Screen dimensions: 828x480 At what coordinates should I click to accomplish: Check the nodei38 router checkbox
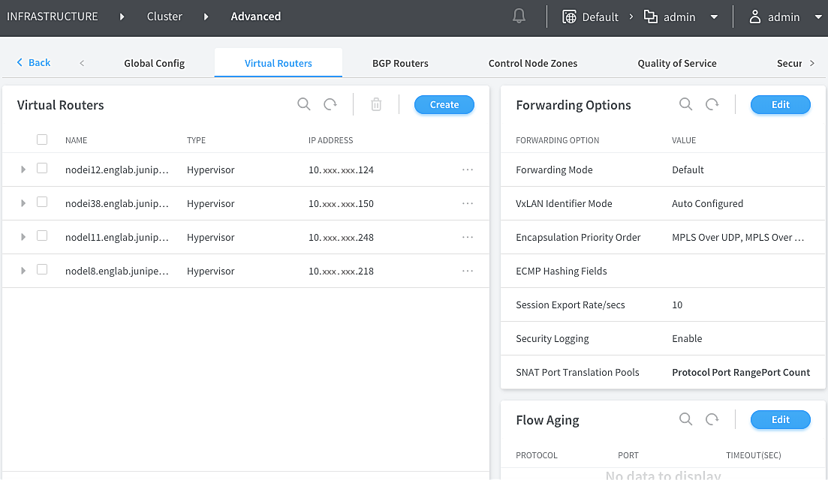(x=42, y=202)
